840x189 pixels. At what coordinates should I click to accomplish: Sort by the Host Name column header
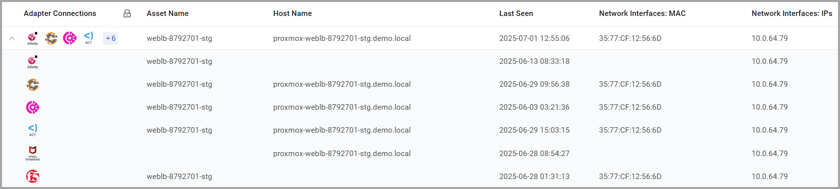coord(292,13)
